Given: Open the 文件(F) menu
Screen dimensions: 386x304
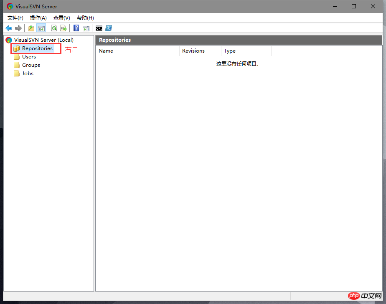Looking at the screenshot, I should click(15, 18).
